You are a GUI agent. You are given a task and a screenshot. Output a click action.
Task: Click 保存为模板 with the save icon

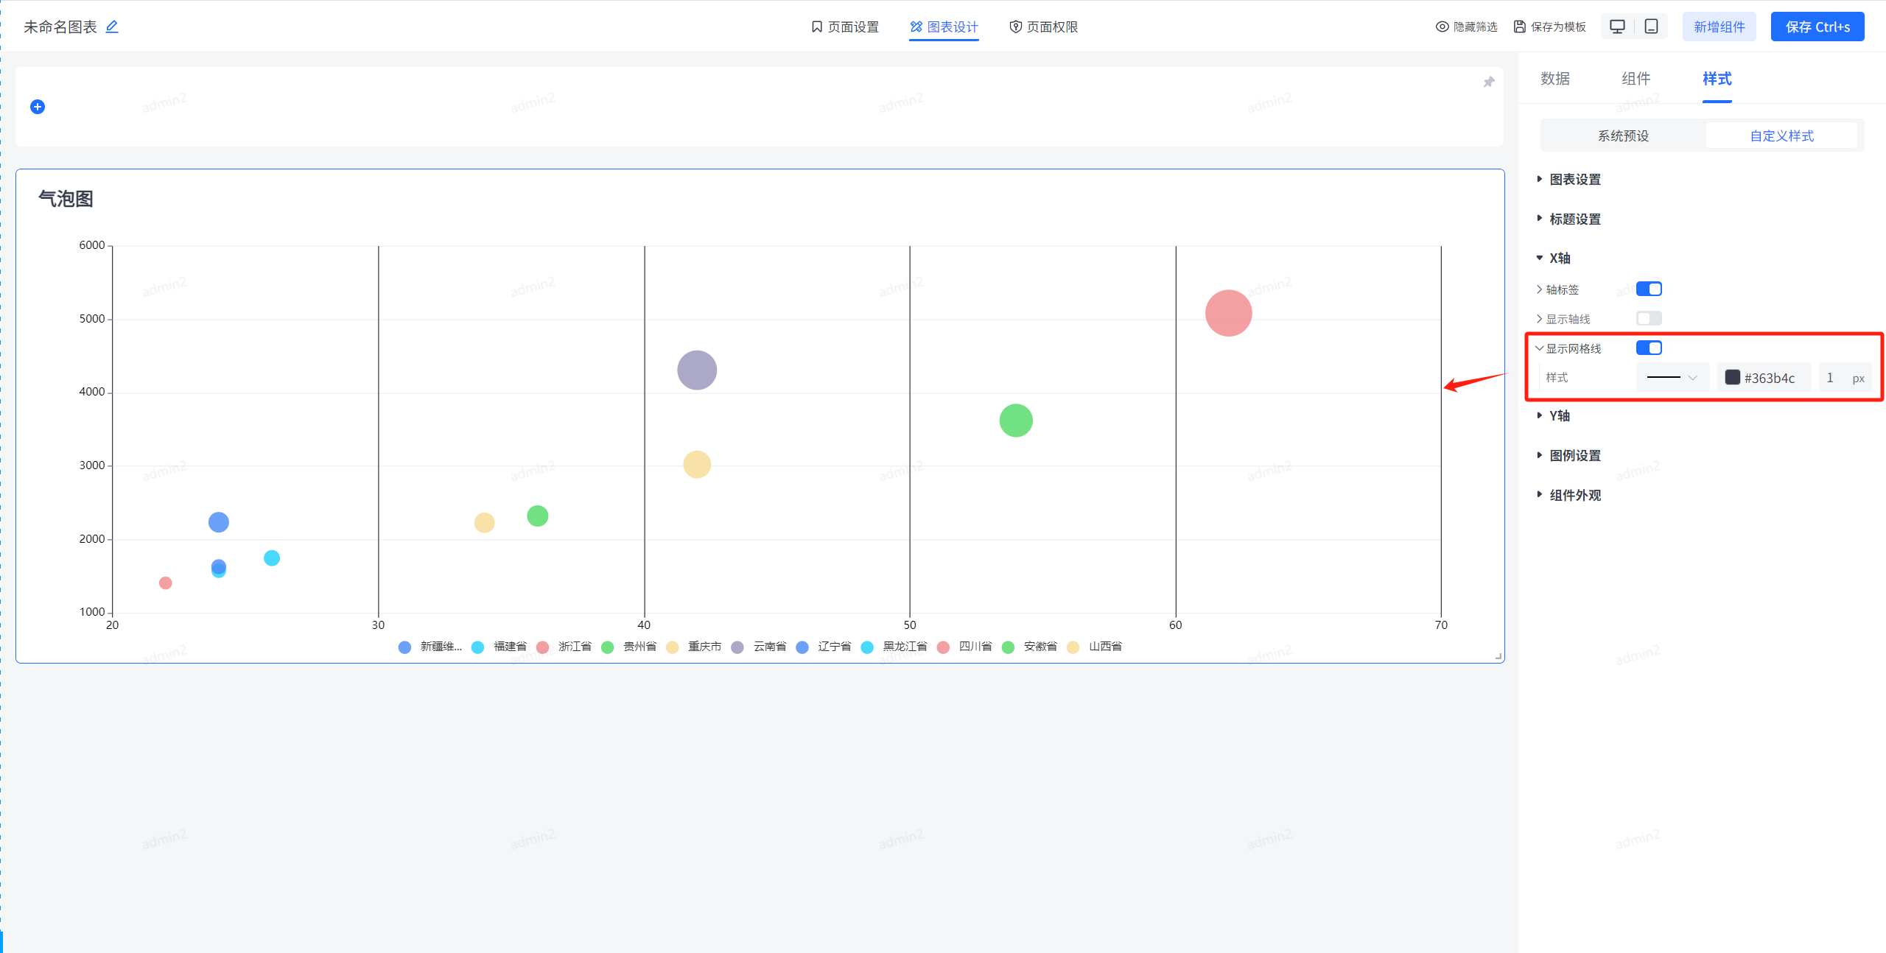tap(1549, 27)
